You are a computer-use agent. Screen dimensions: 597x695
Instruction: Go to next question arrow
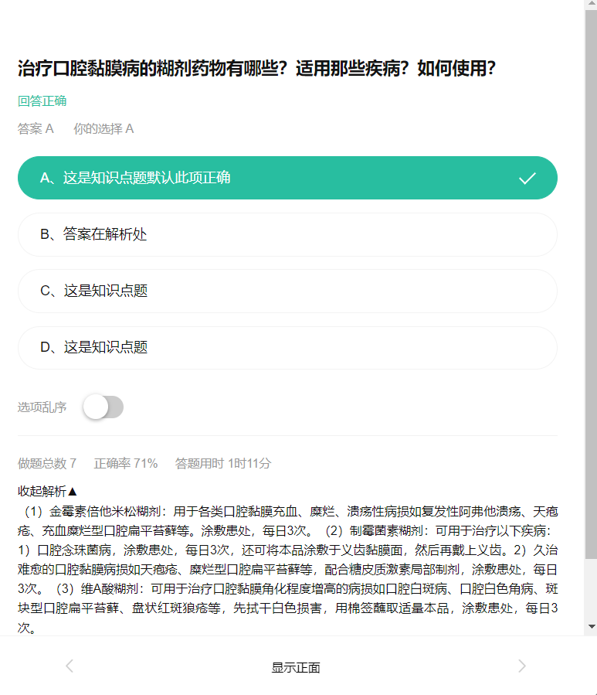(x=522, y=666)
